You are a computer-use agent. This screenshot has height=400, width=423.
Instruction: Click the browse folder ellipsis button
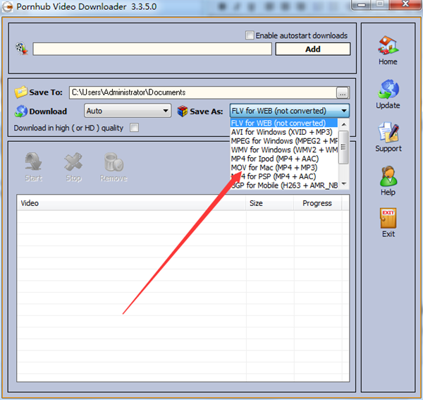(343, 93)
